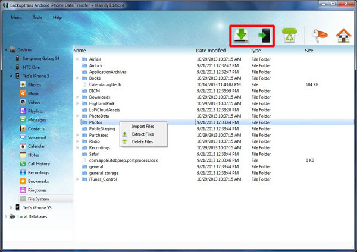Select the DICM folder

94,91
